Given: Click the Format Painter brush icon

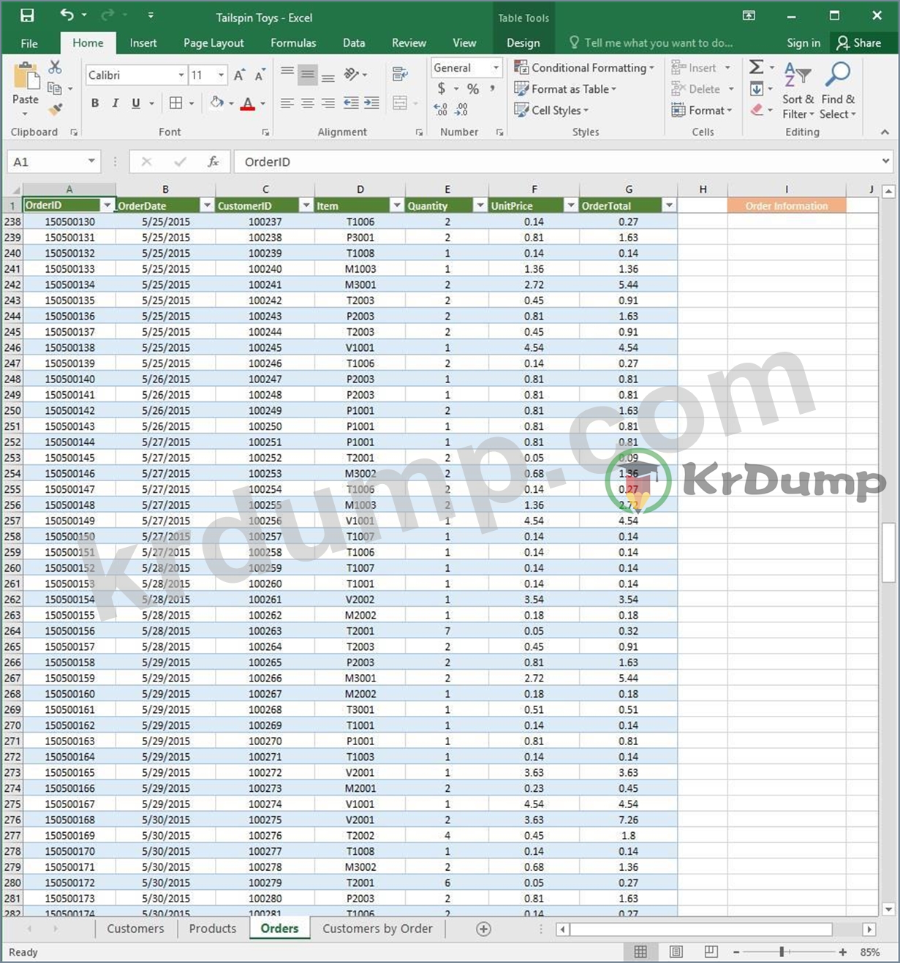Looking at the screenshot, I should pos(55,110).
